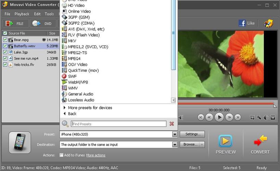This screenshot has width=280, height=171.
Task: Enable Add to iTunes checkbox
Action: [x=61, y=155]
